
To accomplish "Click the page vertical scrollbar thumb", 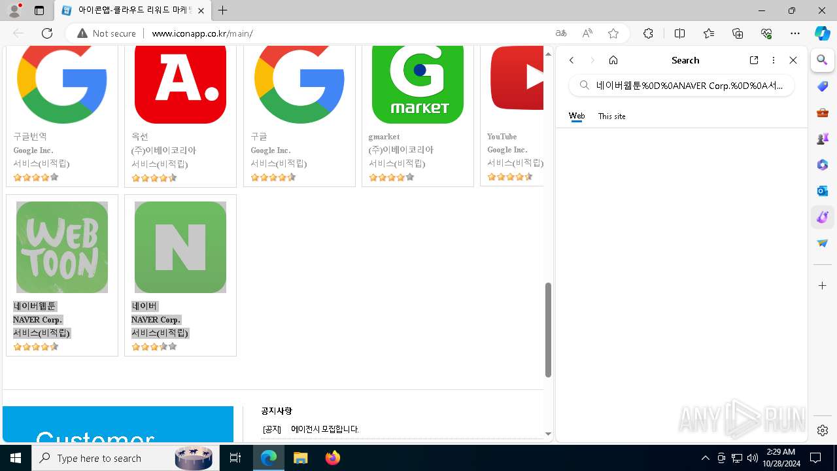I will point(549,330).
